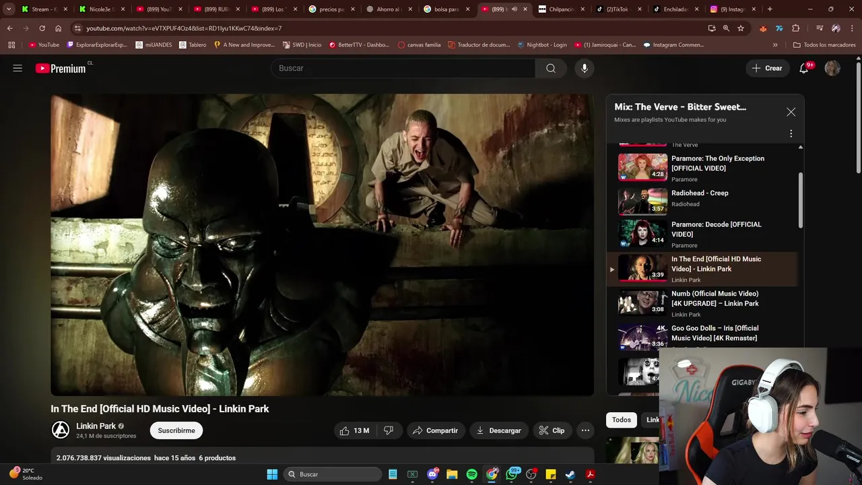Show hidden bookmarks with the chevron

pos(775,45)
